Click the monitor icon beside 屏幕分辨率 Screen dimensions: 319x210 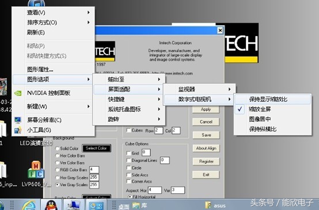click(x=18, y=120)
